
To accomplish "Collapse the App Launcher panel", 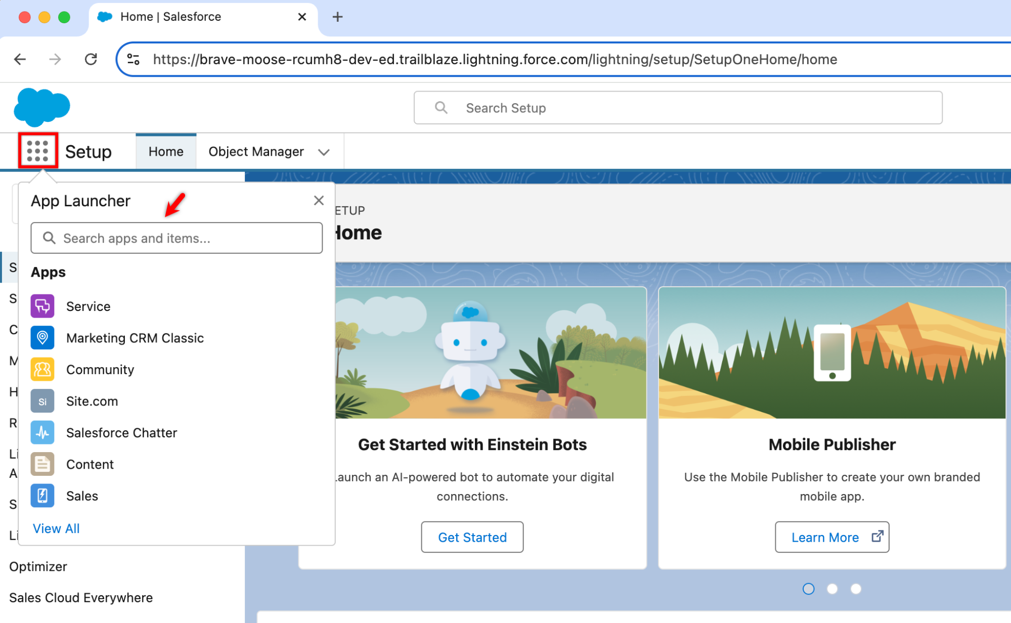I will tap(319, 200).
